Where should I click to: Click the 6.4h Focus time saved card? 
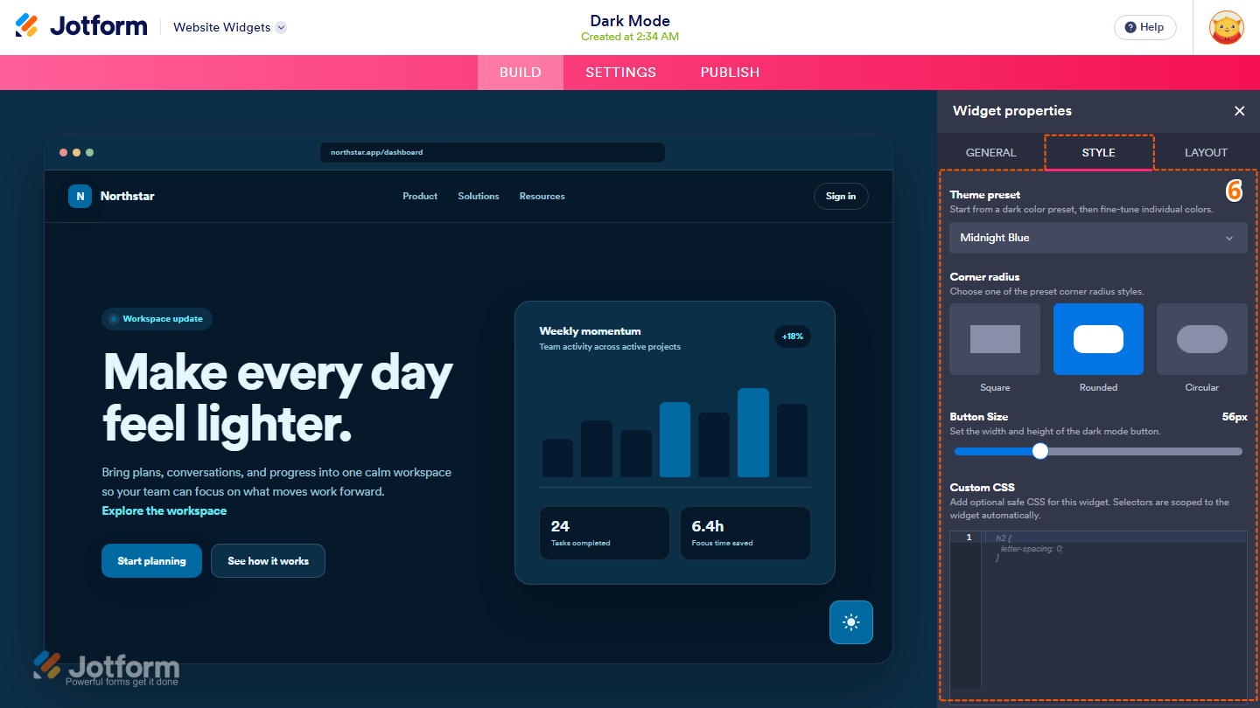pos(745,533)
